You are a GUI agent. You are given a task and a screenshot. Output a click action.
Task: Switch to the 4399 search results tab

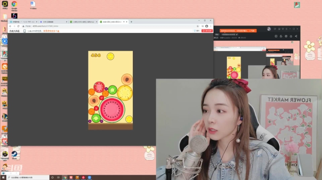click(x=53, y=22)
